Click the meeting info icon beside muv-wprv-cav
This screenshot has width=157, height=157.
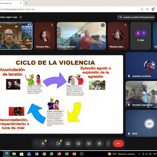click(21, 17)
